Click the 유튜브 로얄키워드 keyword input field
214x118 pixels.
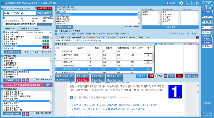tap(20, 13)
